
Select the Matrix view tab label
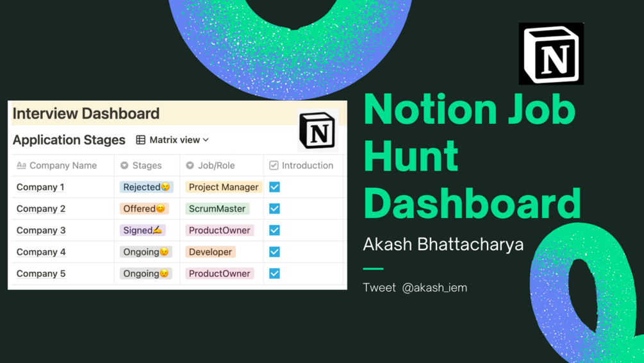(x=174, y=140)
